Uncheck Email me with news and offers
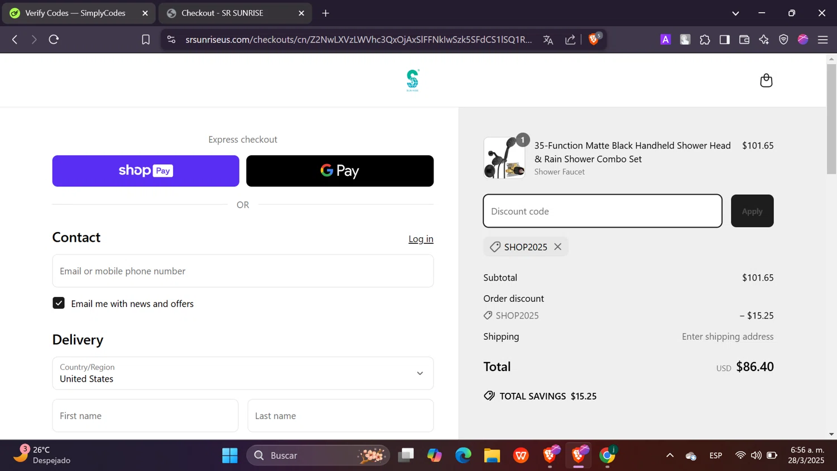Image resolution: width=837 pixels, height=471 pixels. click(59, 303)
